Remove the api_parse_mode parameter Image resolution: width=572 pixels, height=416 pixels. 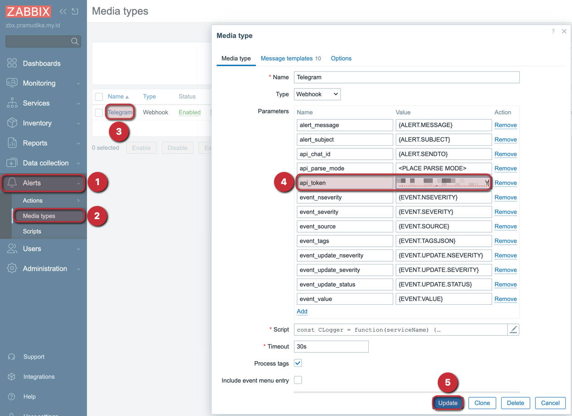tap(505, 168)
